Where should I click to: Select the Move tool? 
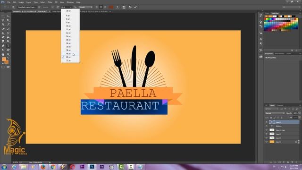point(8,17)
